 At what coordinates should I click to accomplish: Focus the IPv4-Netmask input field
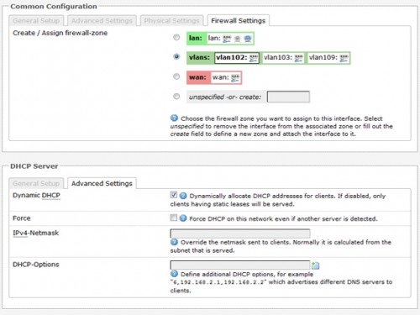pyautogui.click(x=240, y=234)
